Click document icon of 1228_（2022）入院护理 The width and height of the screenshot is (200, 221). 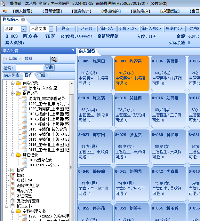pos(25,216)
